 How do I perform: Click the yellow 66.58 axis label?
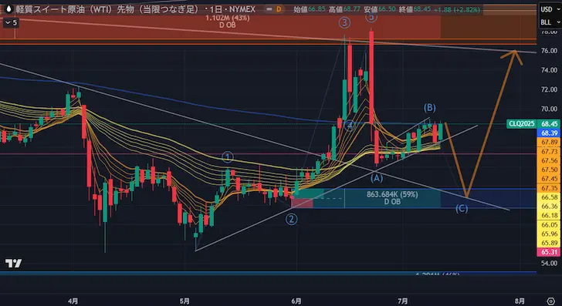pos(550,197)
